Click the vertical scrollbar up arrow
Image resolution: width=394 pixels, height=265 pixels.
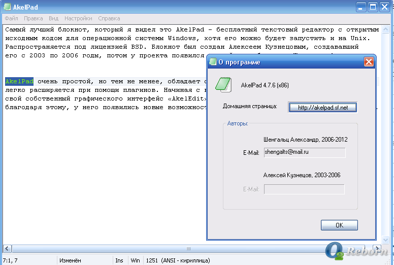coord(385,29)
